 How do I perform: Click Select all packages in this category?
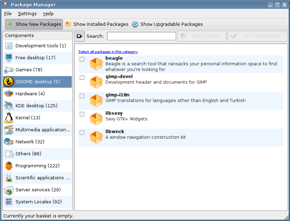coord(108,52)
